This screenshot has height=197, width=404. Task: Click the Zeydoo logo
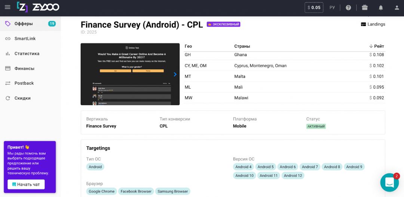(x=38, y=7)
